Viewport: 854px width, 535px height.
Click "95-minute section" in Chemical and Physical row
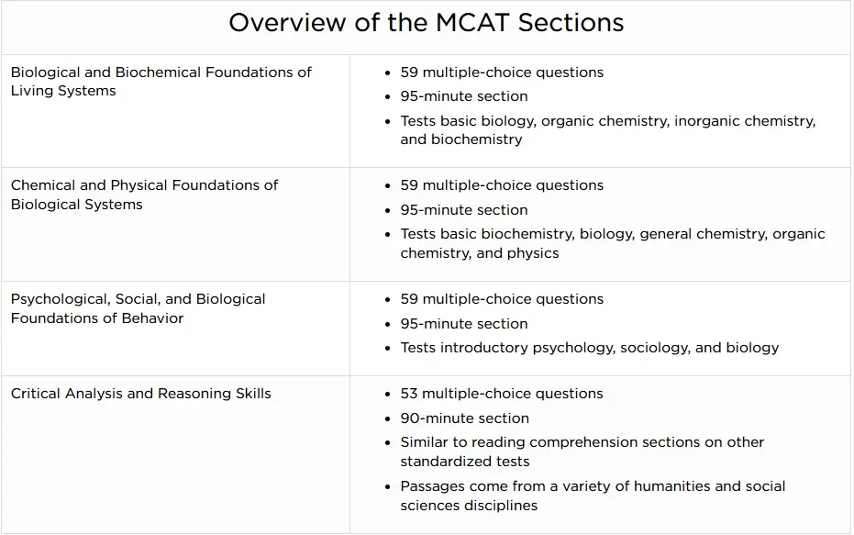click(x=463, y=209)
